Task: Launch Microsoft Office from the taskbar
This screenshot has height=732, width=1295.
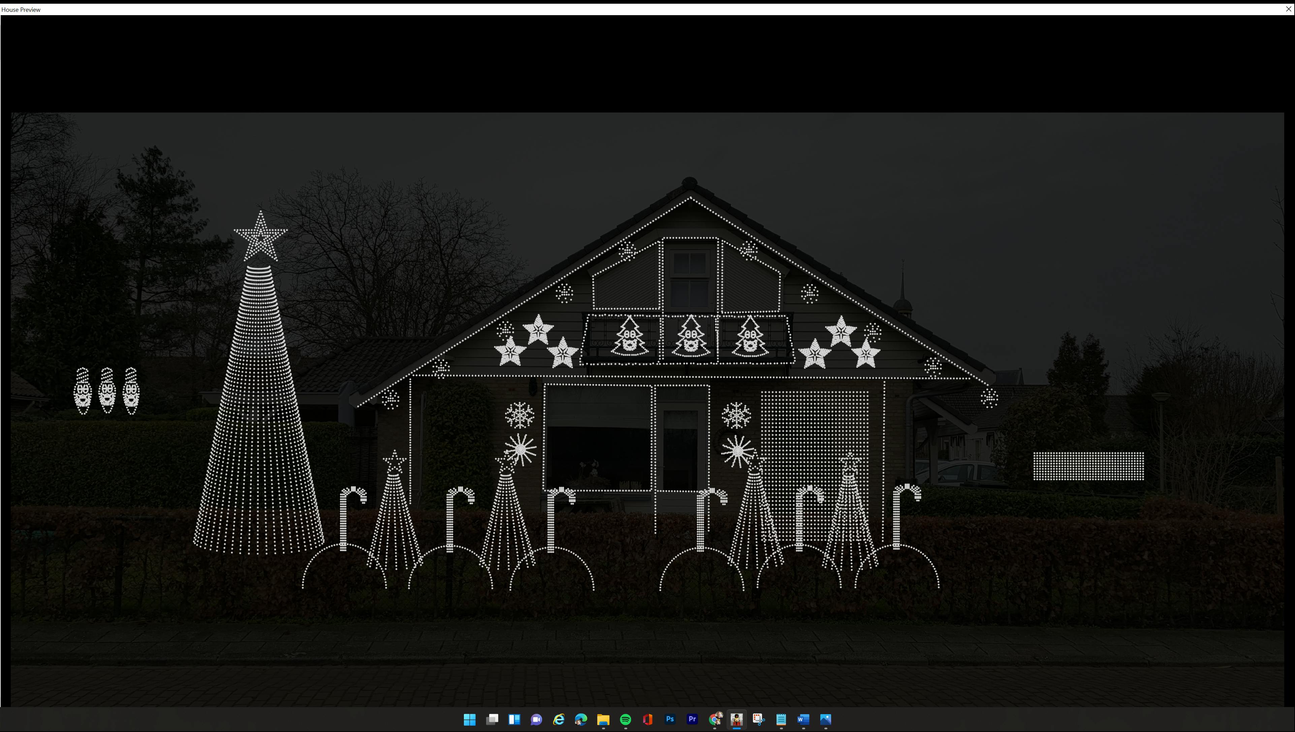Action: click(647, 720)
